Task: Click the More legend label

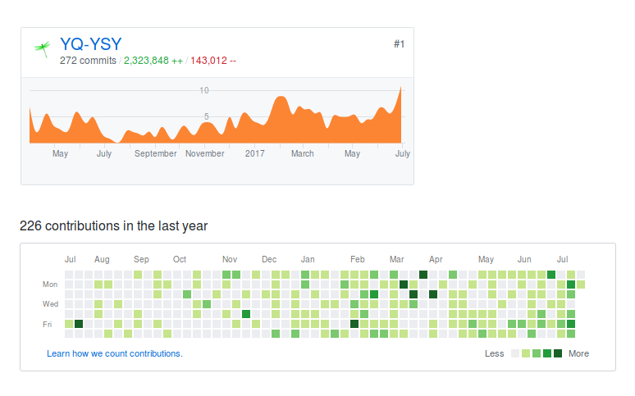Action: click(x=578, y=353)
